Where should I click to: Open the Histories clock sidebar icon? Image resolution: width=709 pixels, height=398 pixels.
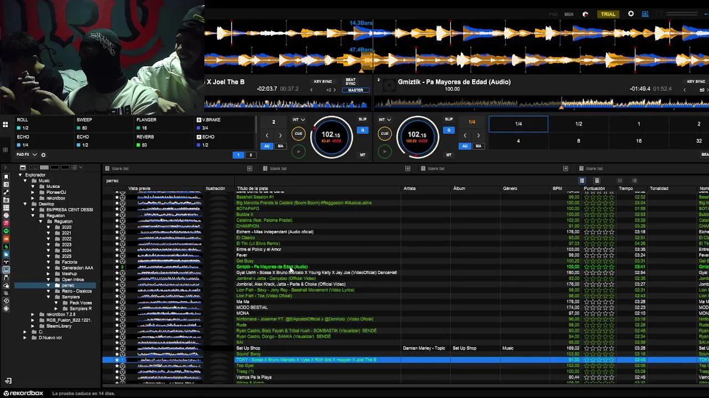point(6,301)
